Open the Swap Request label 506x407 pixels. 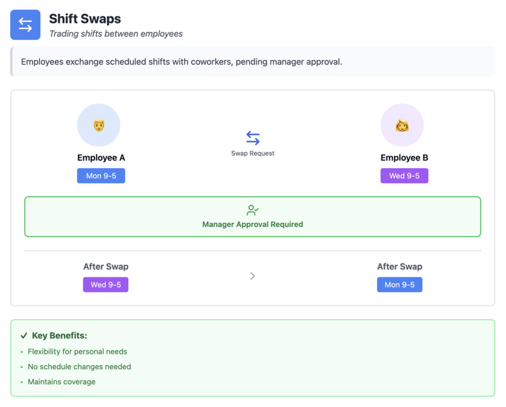click(x=252, y=152)
